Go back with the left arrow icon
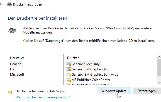 [1, 4]
